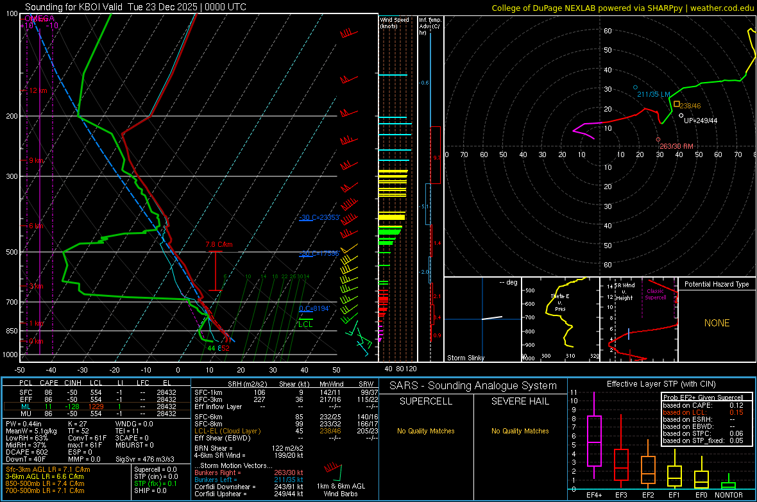This screenshot has height=502, width=757.
Task: Click the 'Eff Inflow Layer' row label
Action: pos(217,406)
